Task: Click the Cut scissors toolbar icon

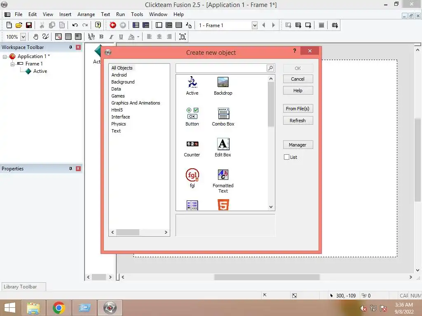Action: click(x=42, y=25)
